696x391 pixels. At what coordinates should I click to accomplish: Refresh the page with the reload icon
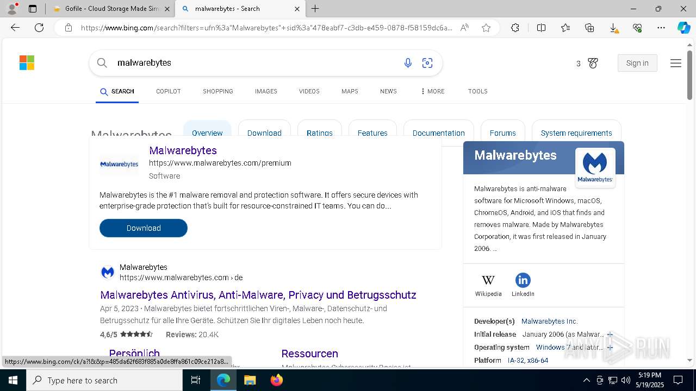click(x=39, y=28)
